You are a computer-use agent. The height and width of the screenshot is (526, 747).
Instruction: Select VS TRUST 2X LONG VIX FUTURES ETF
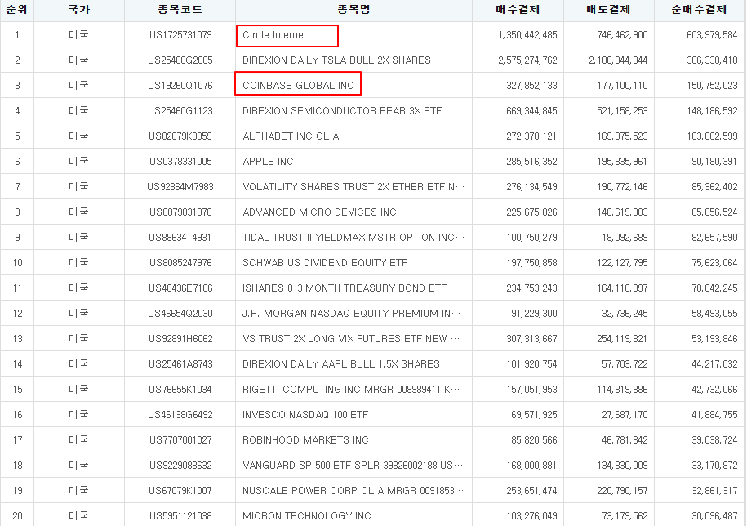tap(351, 338)
